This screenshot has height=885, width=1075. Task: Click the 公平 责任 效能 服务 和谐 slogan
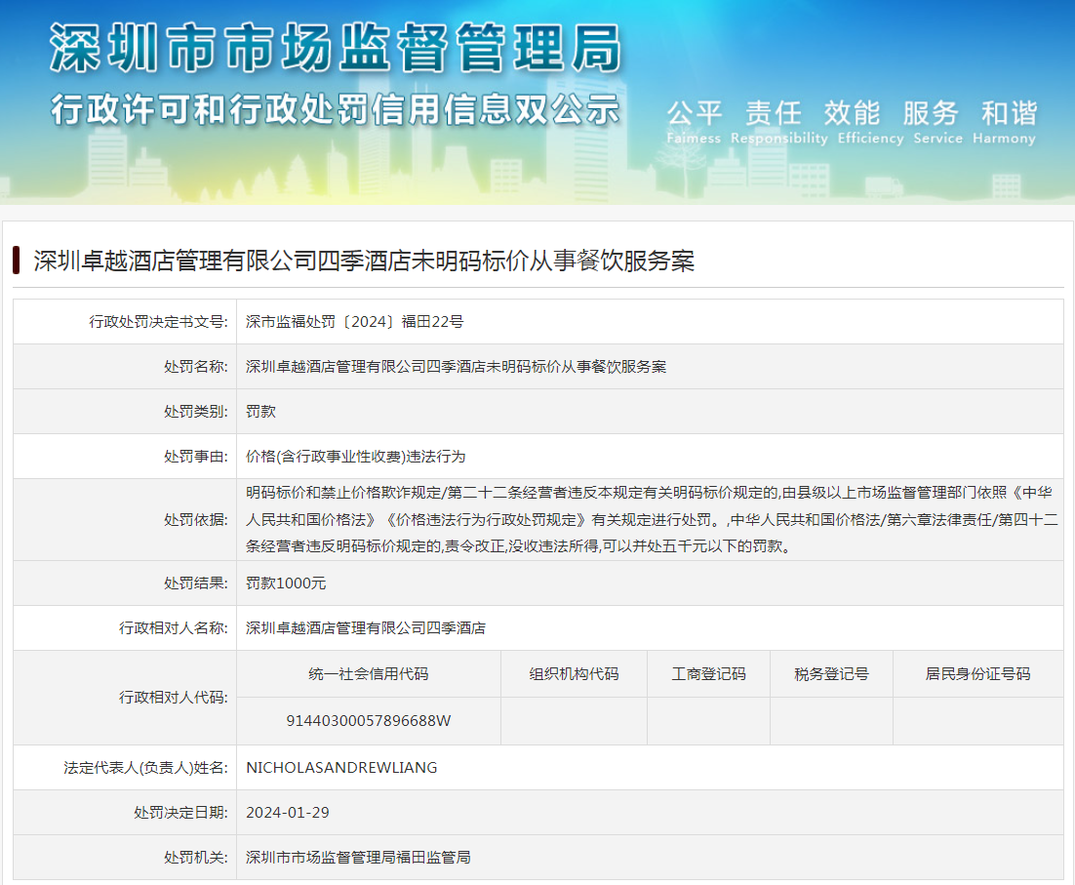(851, 113)
